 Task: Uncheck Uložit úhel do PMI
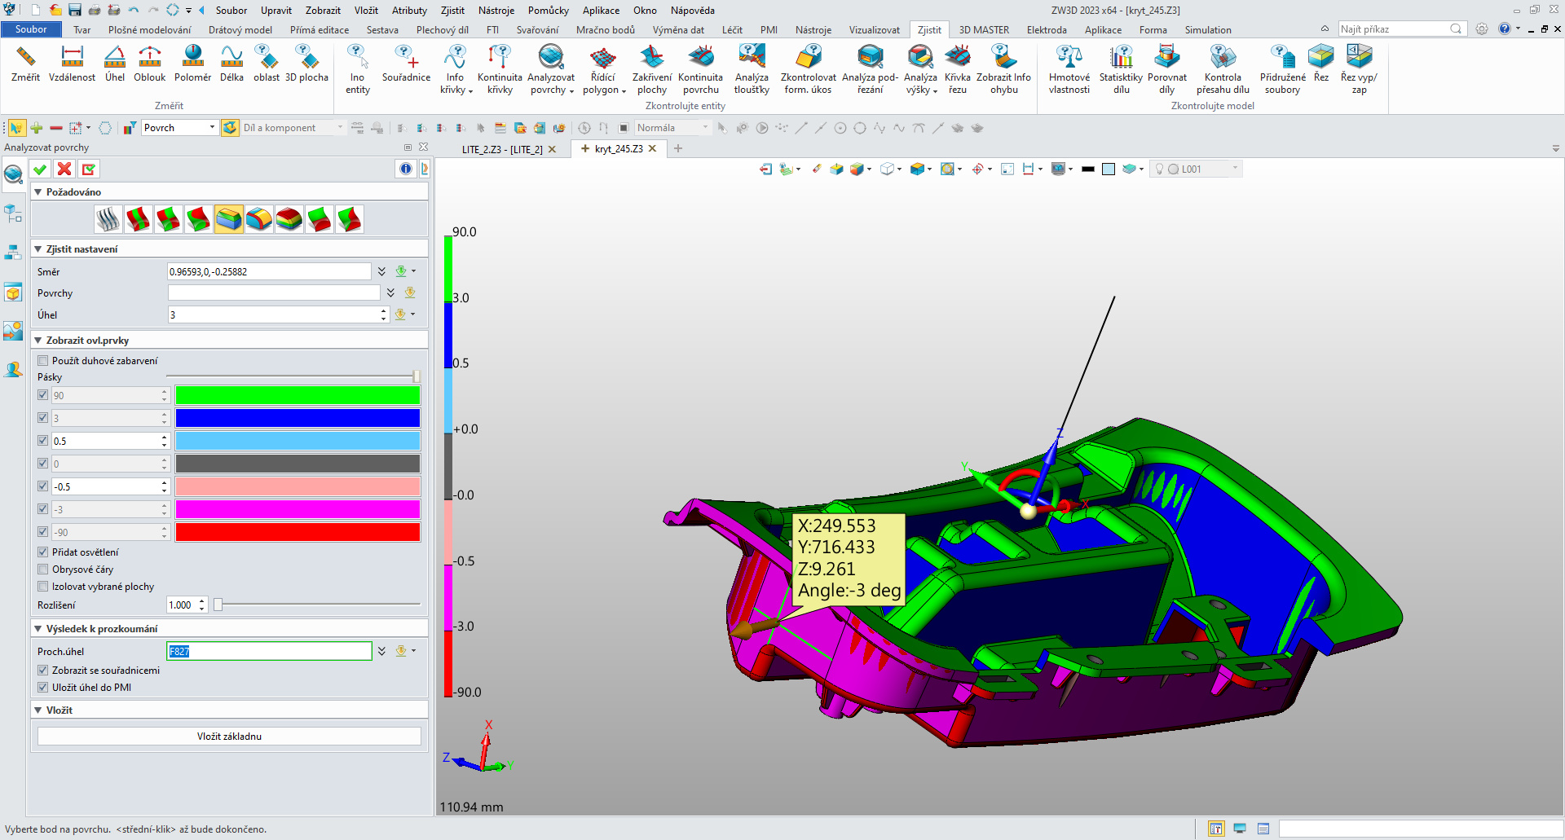pyautogui.click(x=43, y=688)
